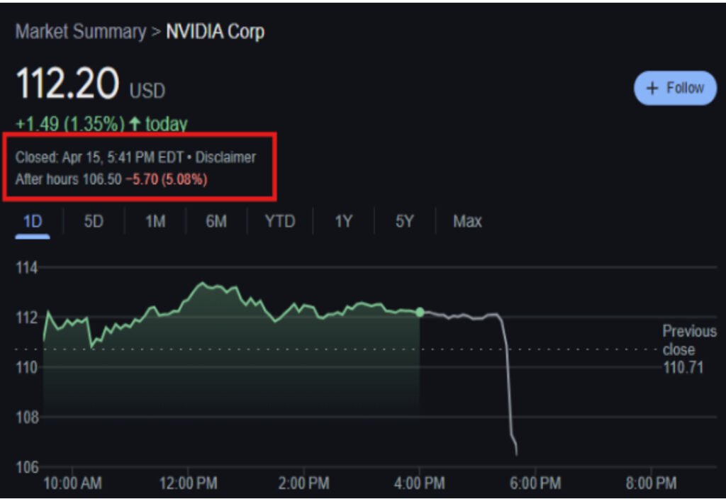The height and width of the screenshot is (499, 726).
Task: Open the Market Summary breadcrumb link
Action: (x=79, y=32)
